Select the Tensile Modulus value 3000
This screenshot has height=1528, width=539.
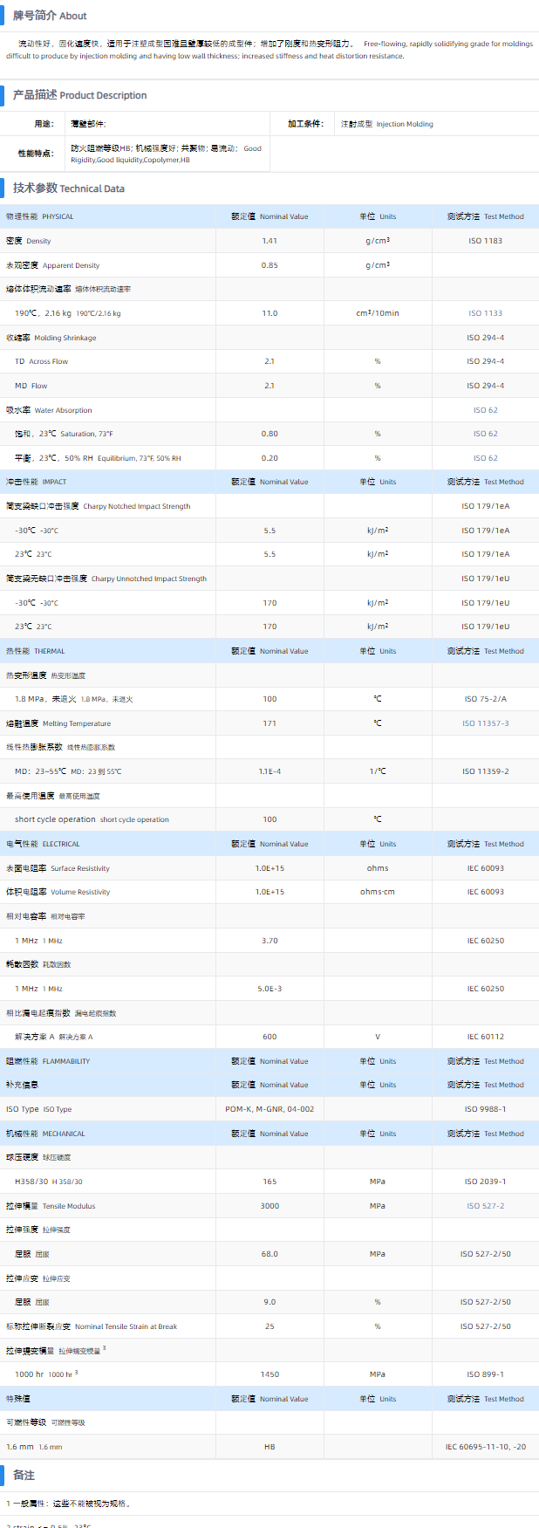269,1206
